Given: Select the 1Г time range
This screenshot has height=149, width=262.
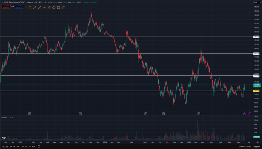Looking at the screenshot, I should [26, 146].
